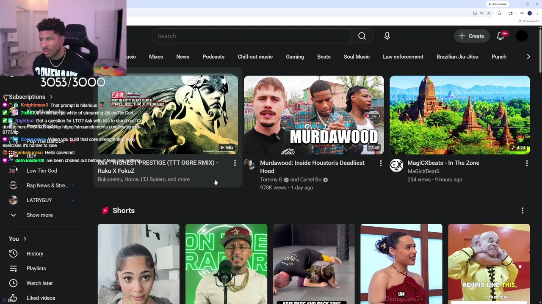Select the Gaming filter chip
Screen dimensions: 542x304
pyautogui.click(x=295, y=57)
